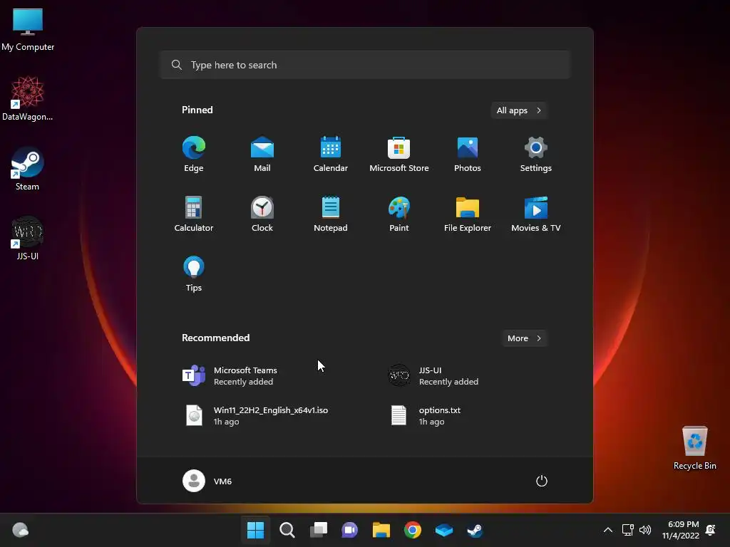The image size is (730, 547).
Task: Open the Calendar app
Action: tap(331, 155)
